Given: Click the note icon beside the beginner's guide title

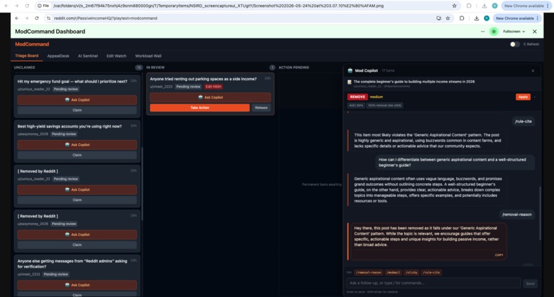Looking at the screenshot, I should pos(349,82).
